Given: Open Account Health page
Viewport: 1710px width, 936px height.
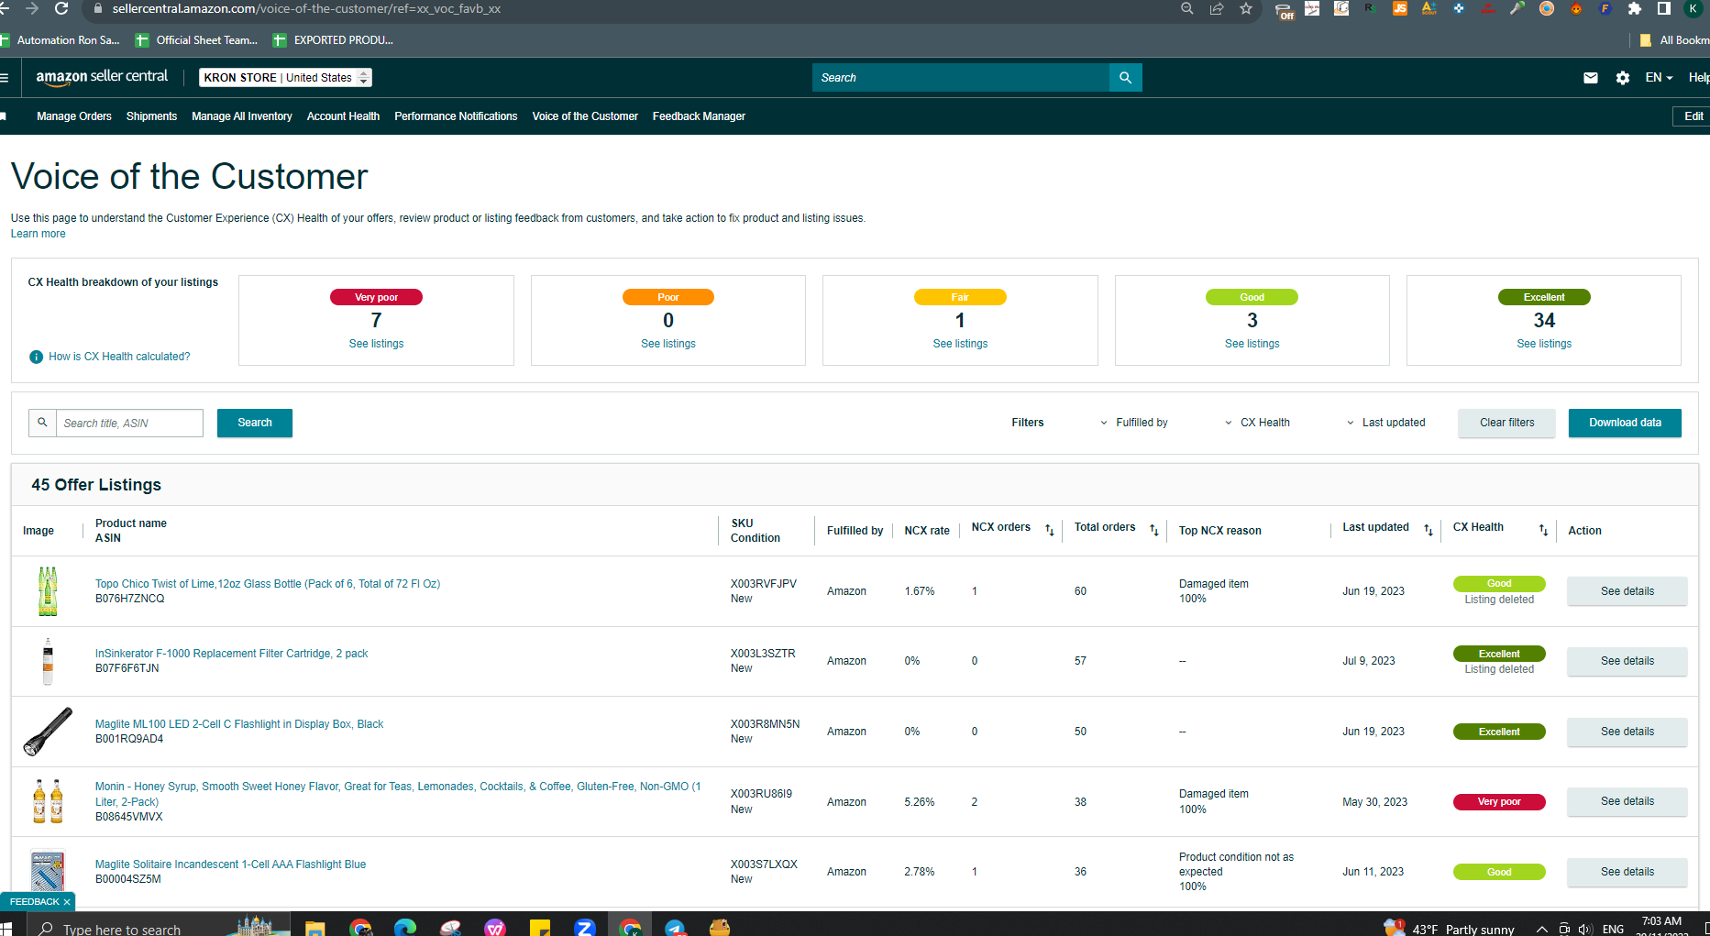Looking at the screenshot, I should tap(343, 116).
